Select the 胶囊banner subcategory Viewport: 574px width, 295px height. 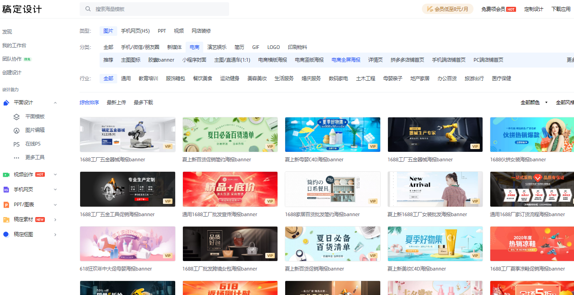coord(161,60)
